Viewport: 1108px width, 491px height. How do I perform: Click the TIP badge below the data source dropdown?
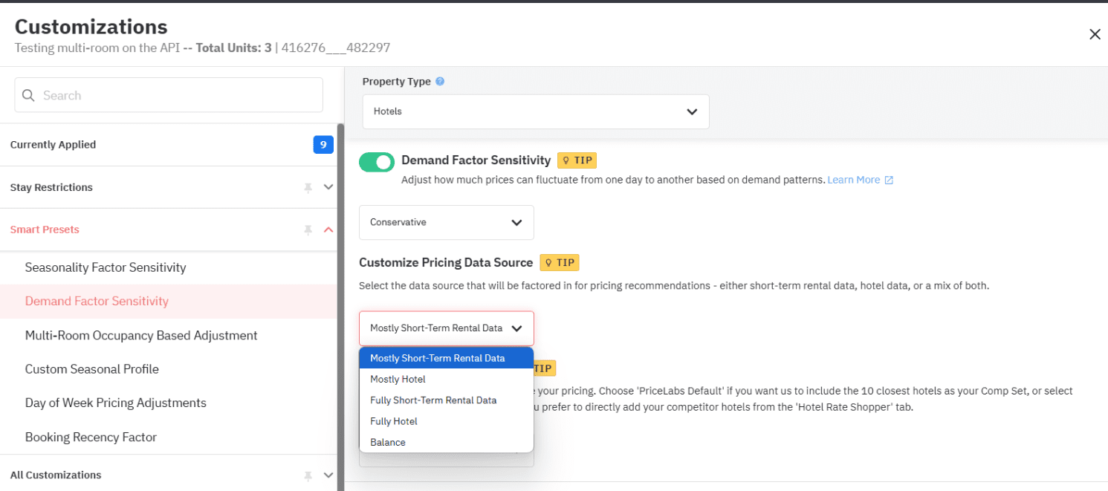(x=542, y=368)
